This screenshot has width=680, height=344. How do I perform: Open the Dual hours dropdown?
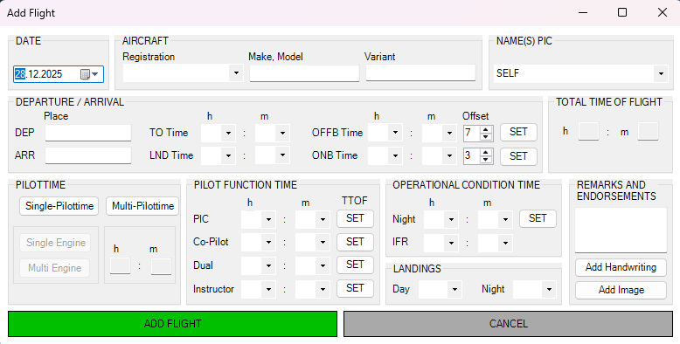[x=268, y=266]
